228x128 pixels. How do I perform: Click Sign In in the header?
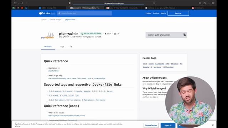(x=163, y=14)
